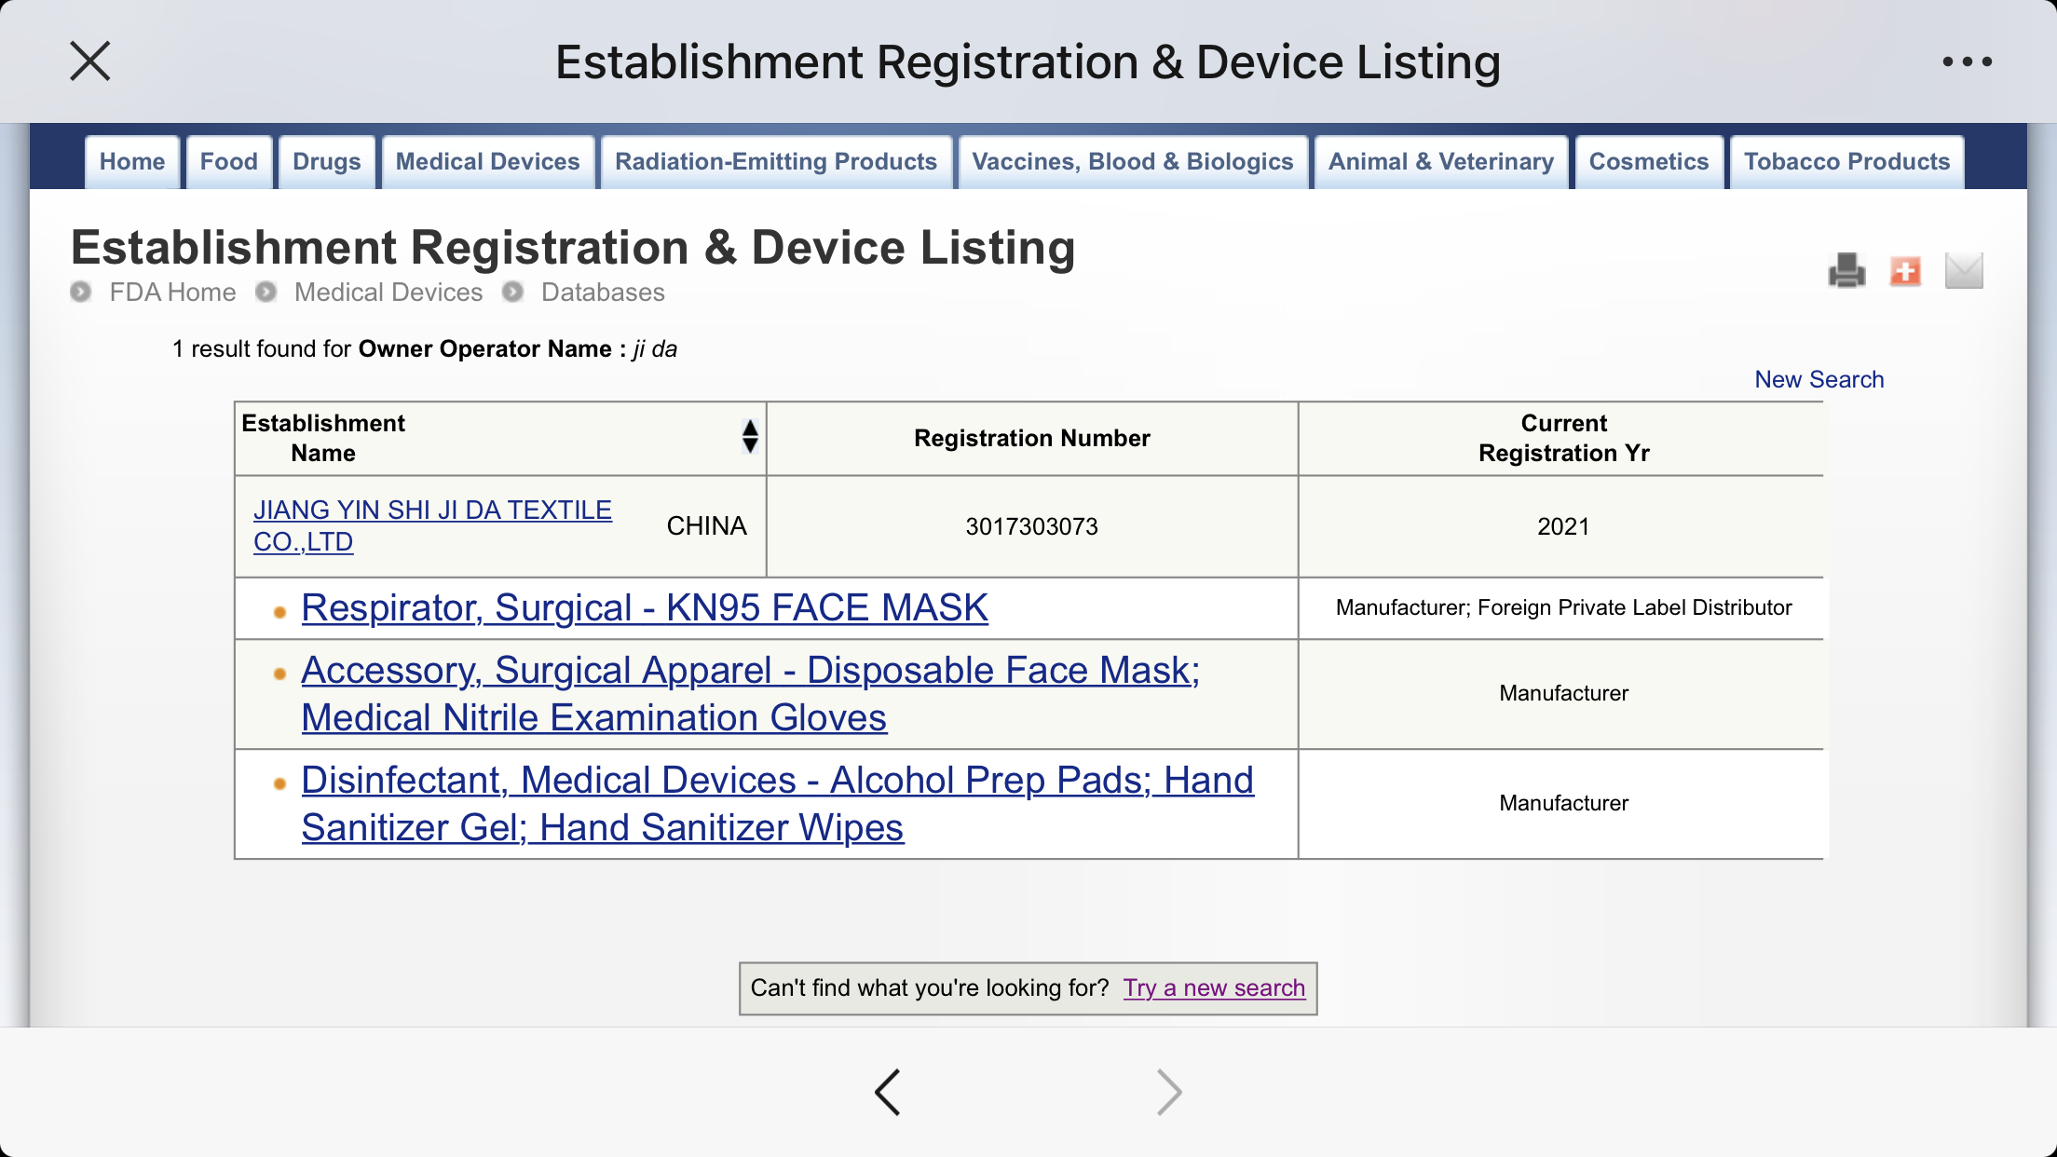The width and height of the screenshot is (2057, 1157).
Task: Select the 2021 registration year cell
Action: tap(1562, 526)
